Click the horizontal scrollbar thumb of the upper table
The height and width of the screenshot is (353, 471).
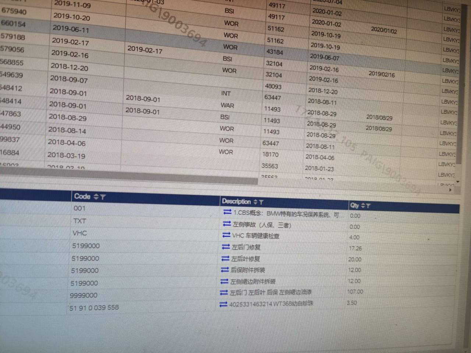(129, 176)
